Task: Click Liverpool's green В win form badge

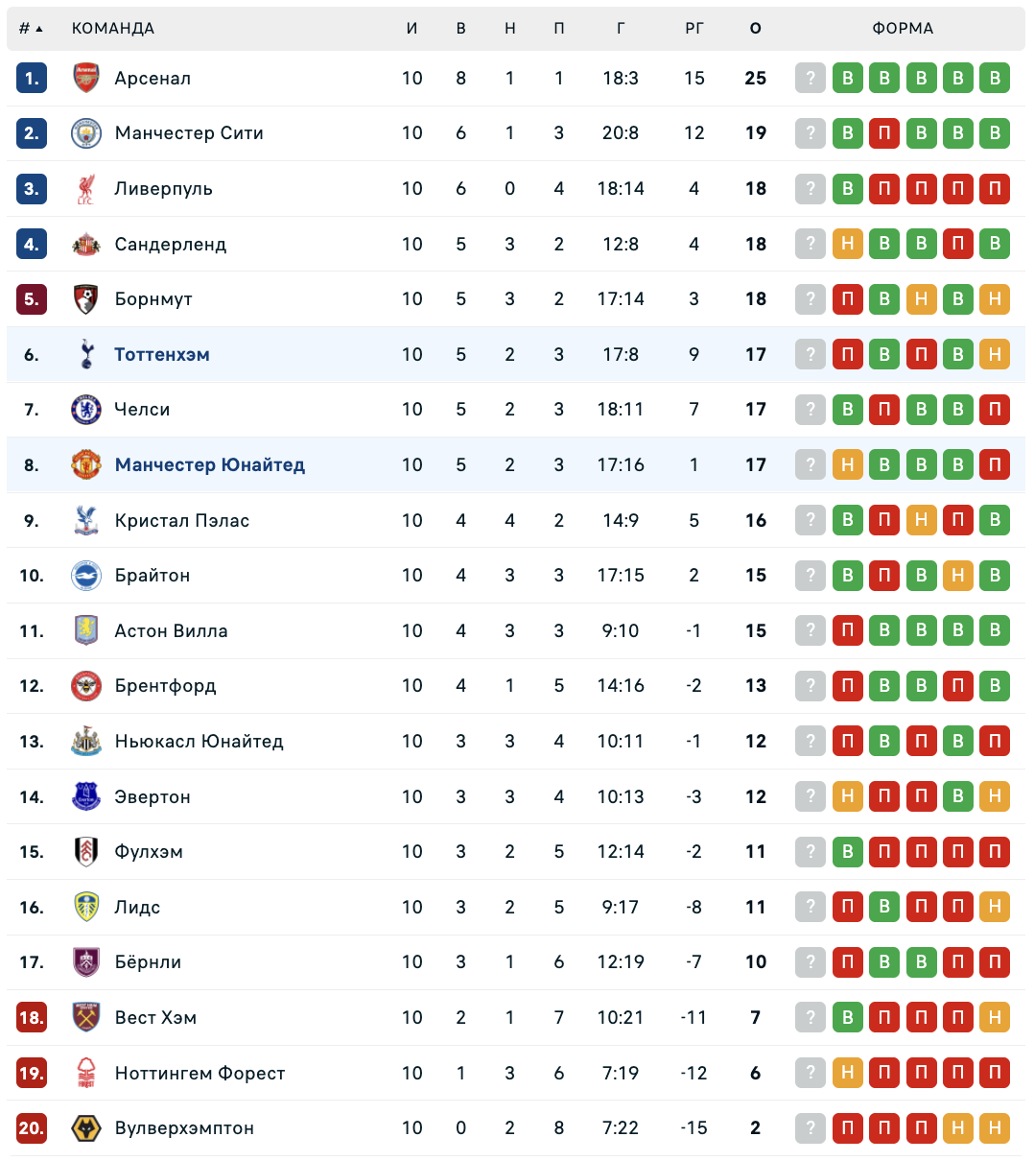Action: (847, 189)
